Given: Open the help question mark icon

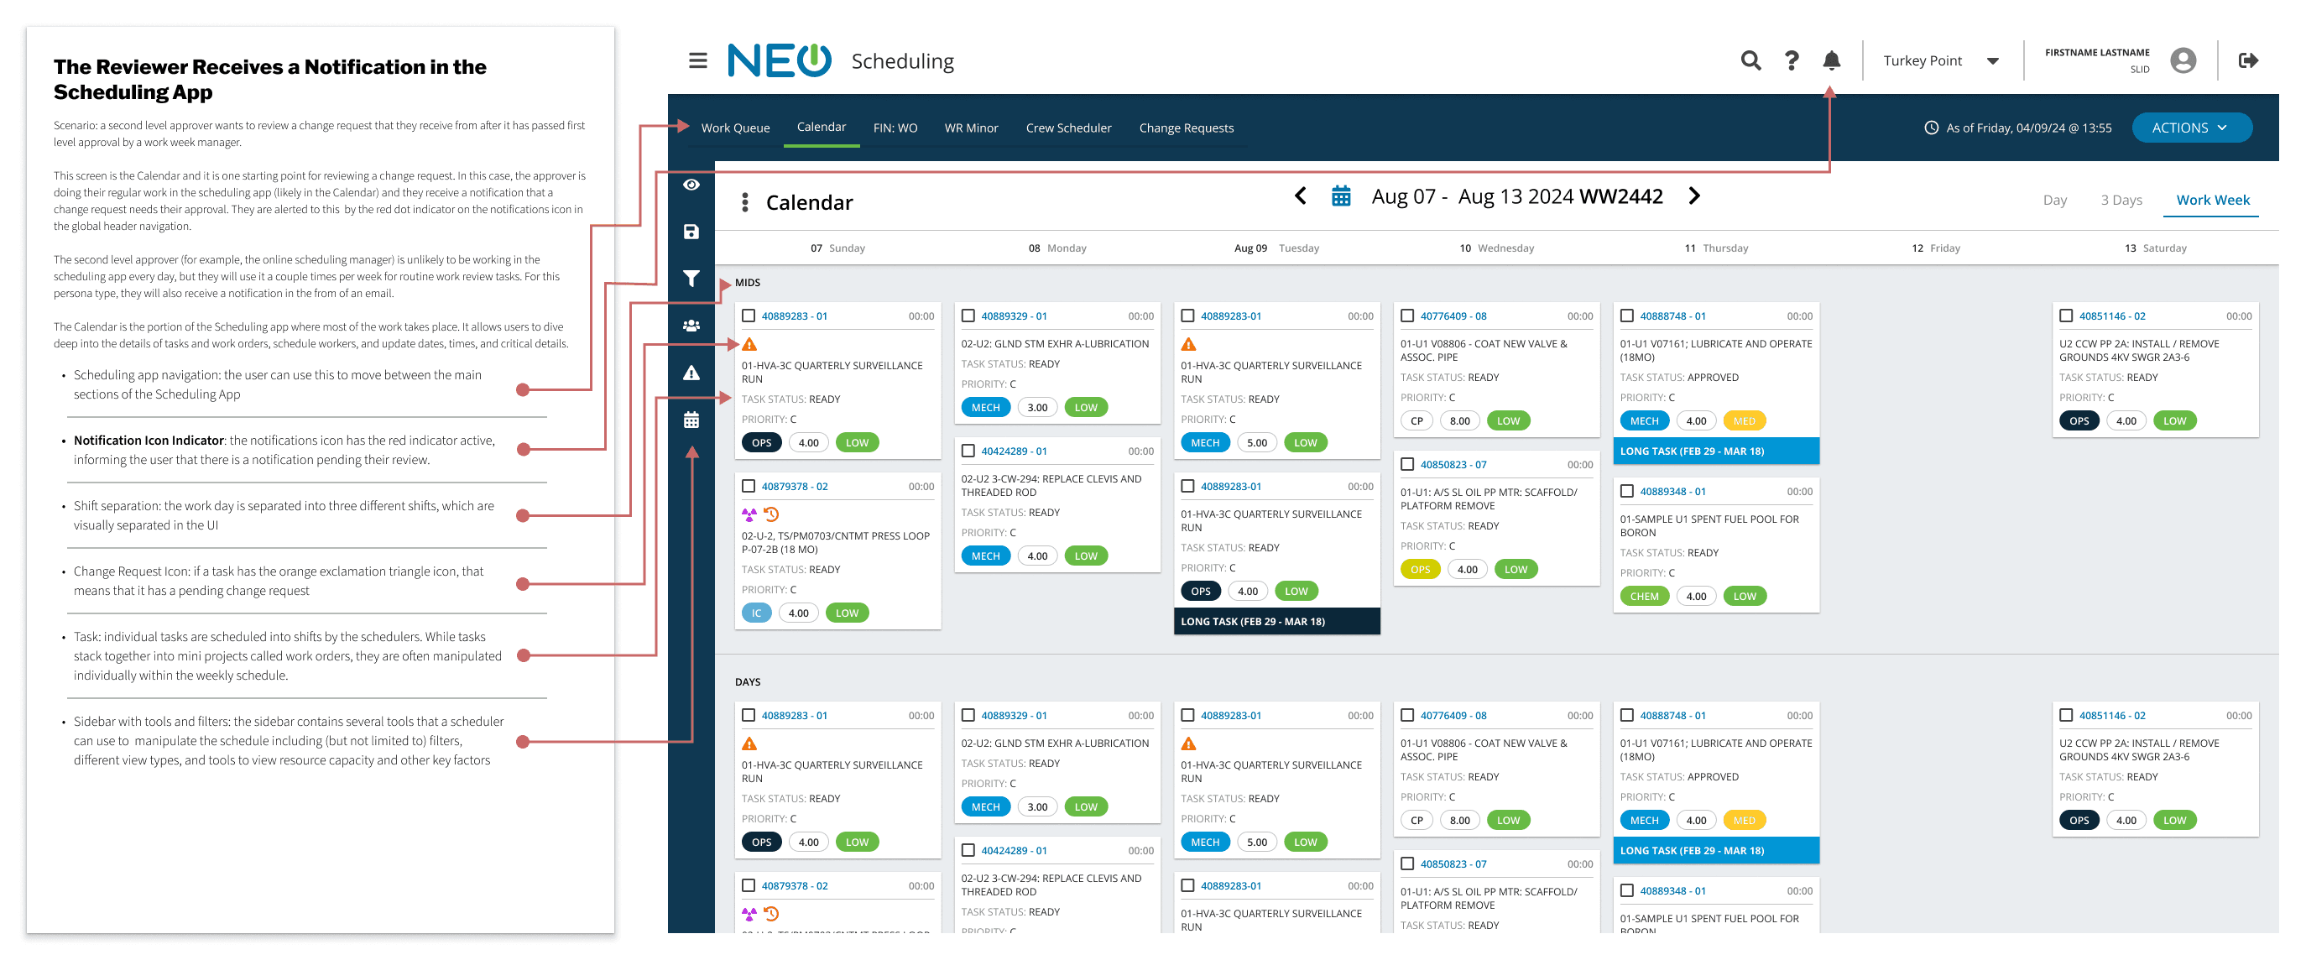Looking at the screenshot, I should point(1791,61).
